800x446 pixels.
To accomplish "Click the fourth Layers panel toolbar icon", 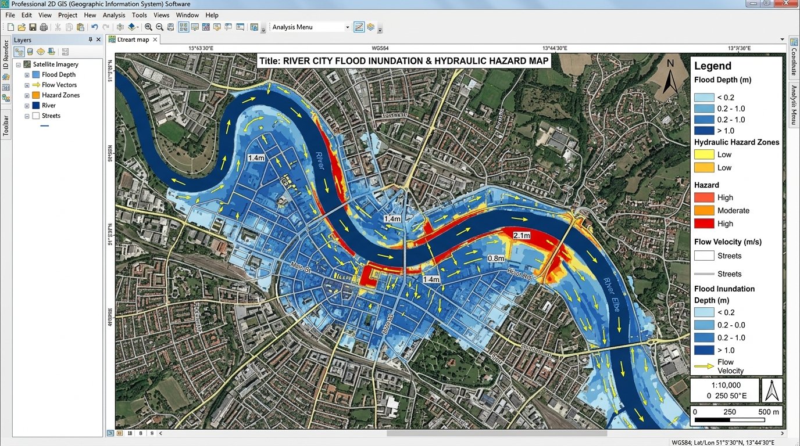I will coord(51,52).
